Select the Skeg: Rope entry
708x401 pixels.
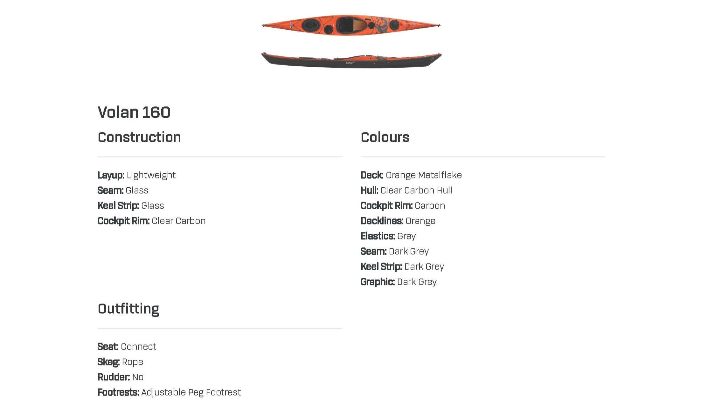click(120, 362)
